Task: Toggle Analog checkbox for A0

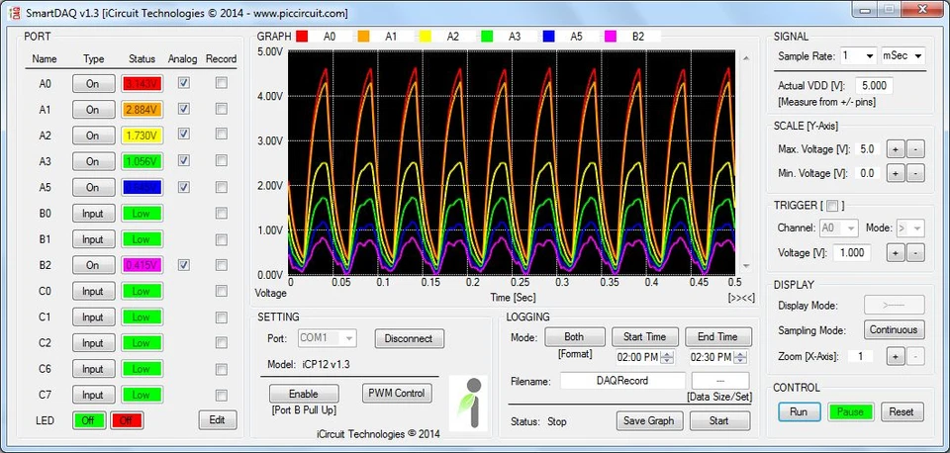Action: click(184, 83)
